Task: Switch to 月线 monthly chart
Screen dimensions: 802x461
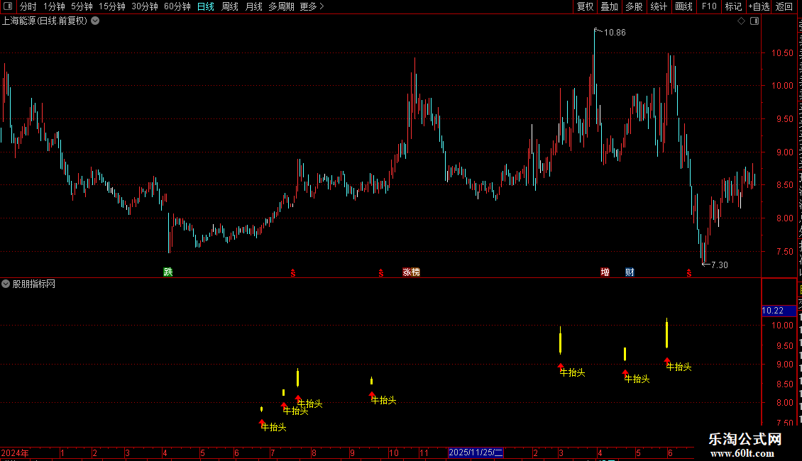Action: coord(253,6)
